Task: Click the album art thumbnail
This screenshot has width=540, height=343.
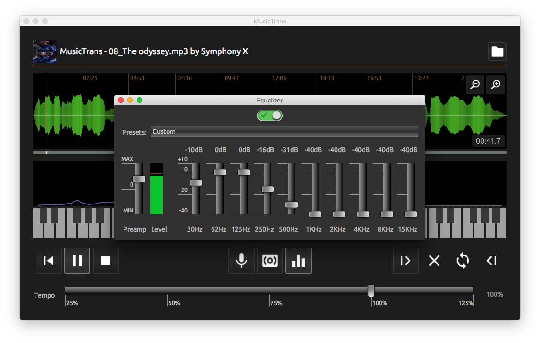Action: click(x=45, y=51)
